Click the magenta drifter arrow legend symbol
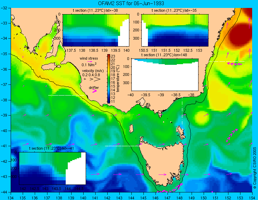The width and height of the screenshot is (258, 200). tap(95, 91)
